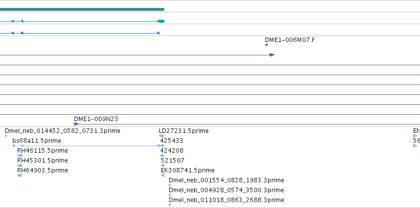Click the bs68a11.5prime light-blue feature line

[88, 146]
